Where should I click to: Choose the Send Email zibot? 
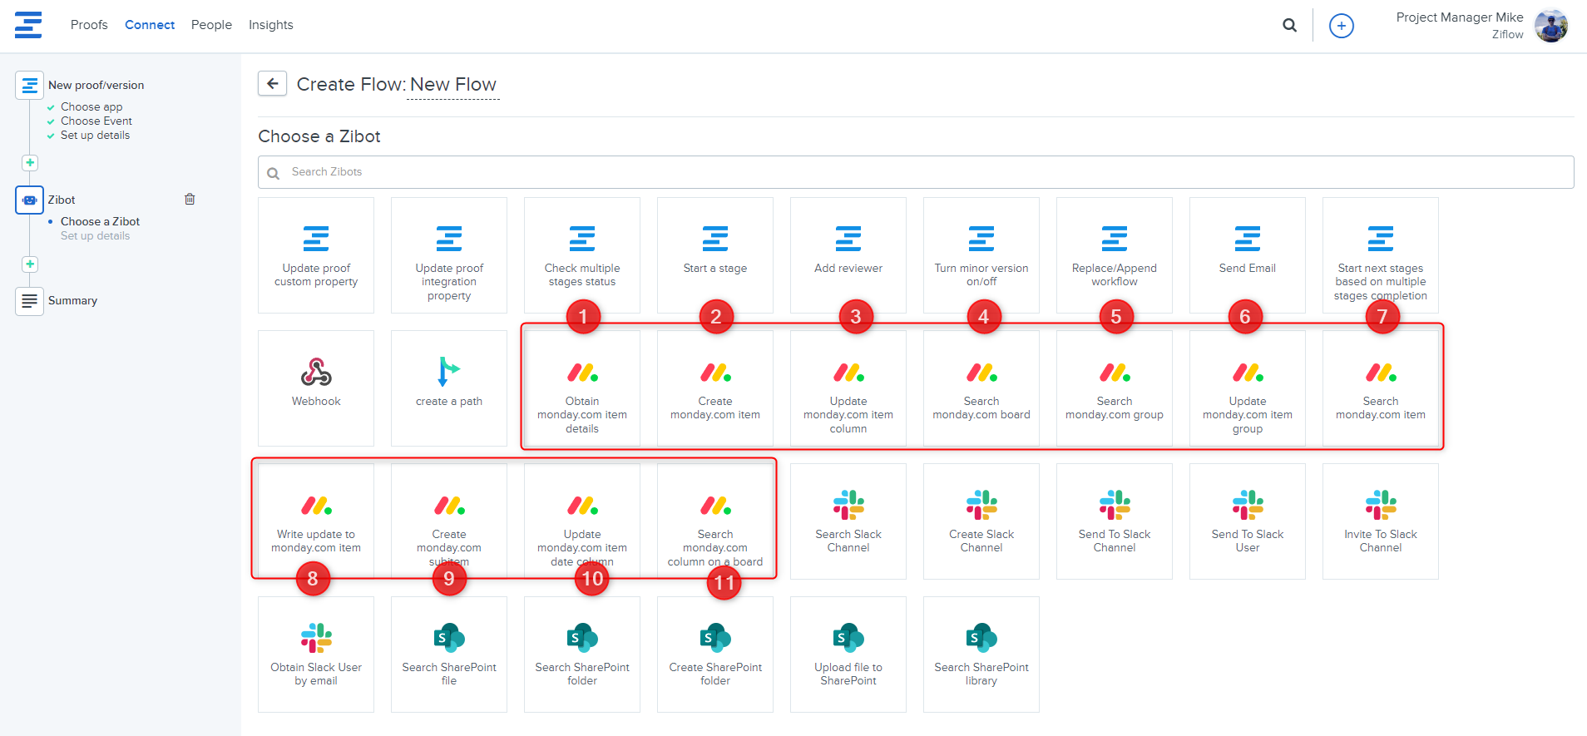pyautogui.click(x=1247, y=254)
